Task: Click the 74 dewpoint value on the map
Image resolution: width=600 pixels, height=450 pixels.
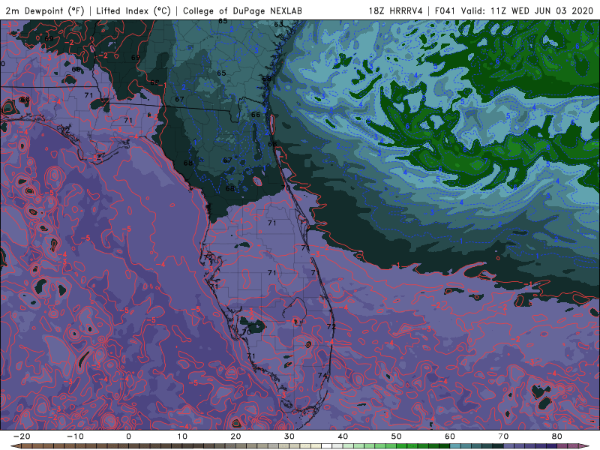Action: 322,376
